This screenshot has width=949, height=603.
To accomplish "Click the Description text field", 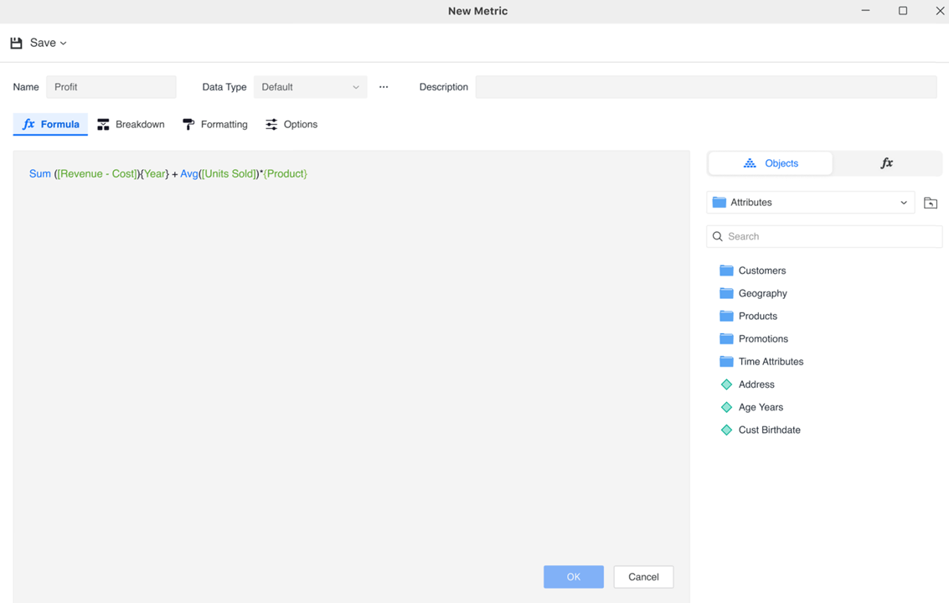I will pyautogui.click(x=705, y=87).
